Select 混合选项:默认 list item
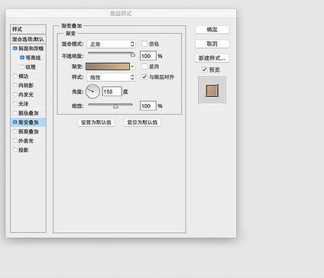 pos(28,39)
